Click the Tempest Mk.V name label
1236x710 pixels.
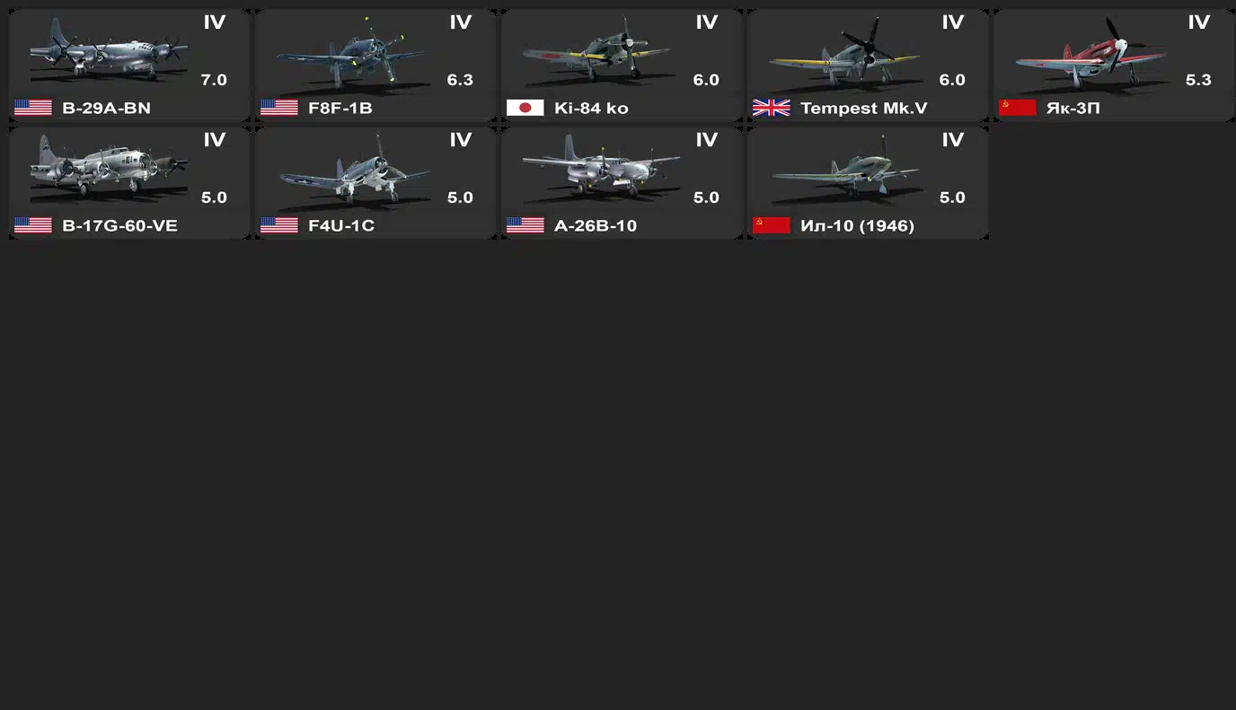point(863,108)
